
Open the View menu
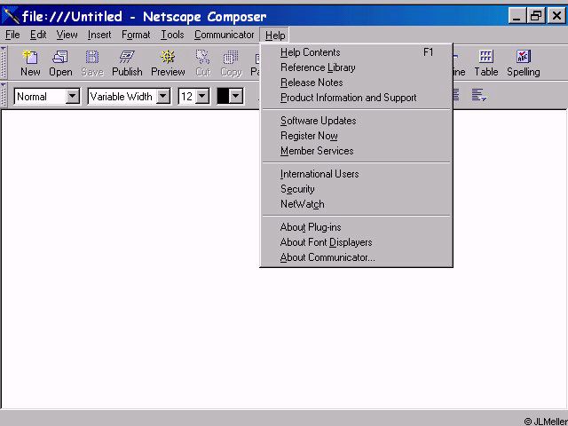(x=67, y=35)
